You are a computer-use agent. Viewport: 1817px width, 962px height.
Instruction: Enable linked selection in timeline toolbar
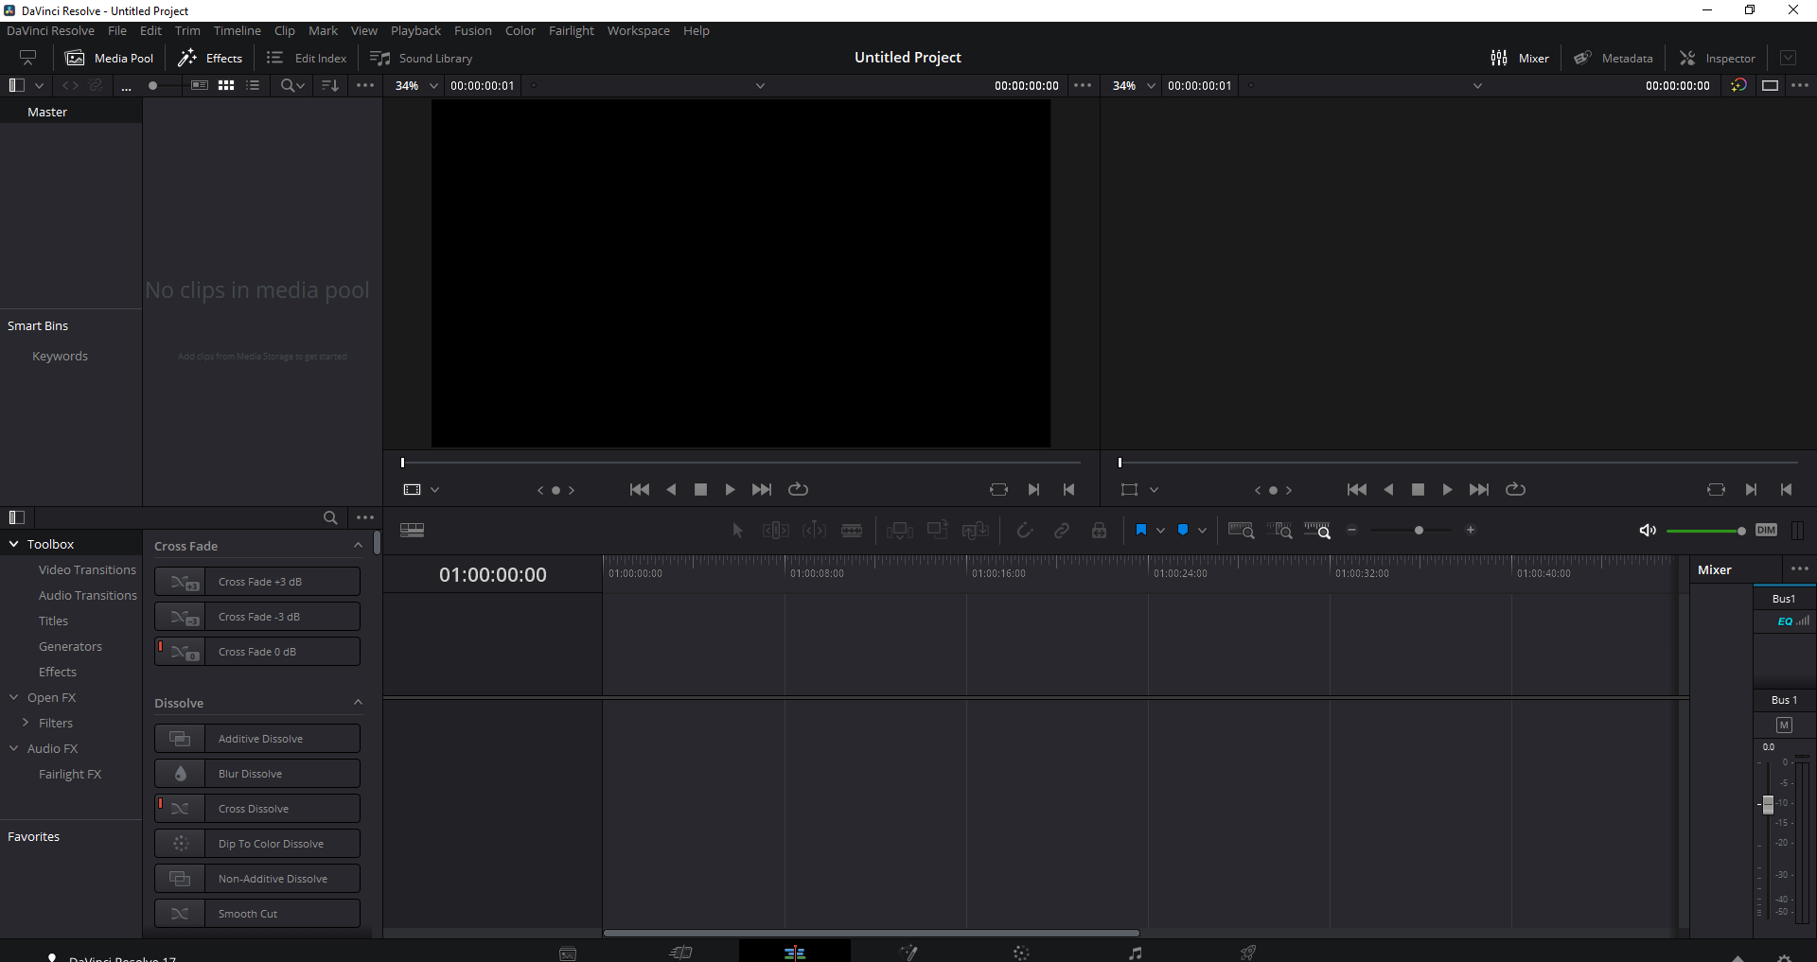point(1062,530)
